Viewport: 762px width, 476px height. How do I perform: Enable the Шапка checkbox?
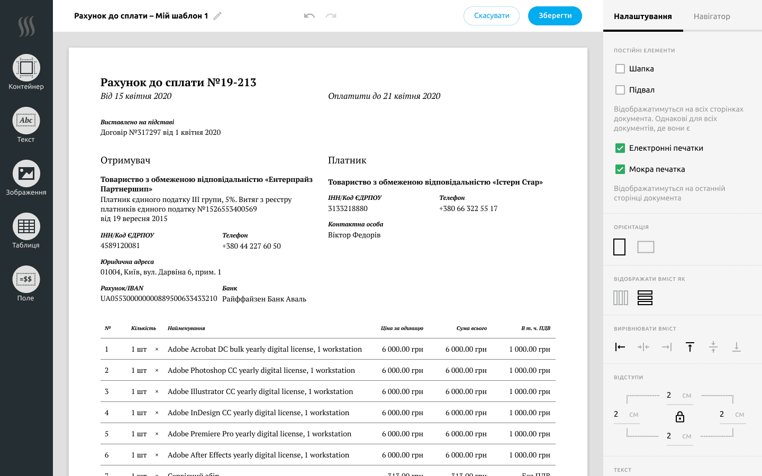[x=620, y=69]
